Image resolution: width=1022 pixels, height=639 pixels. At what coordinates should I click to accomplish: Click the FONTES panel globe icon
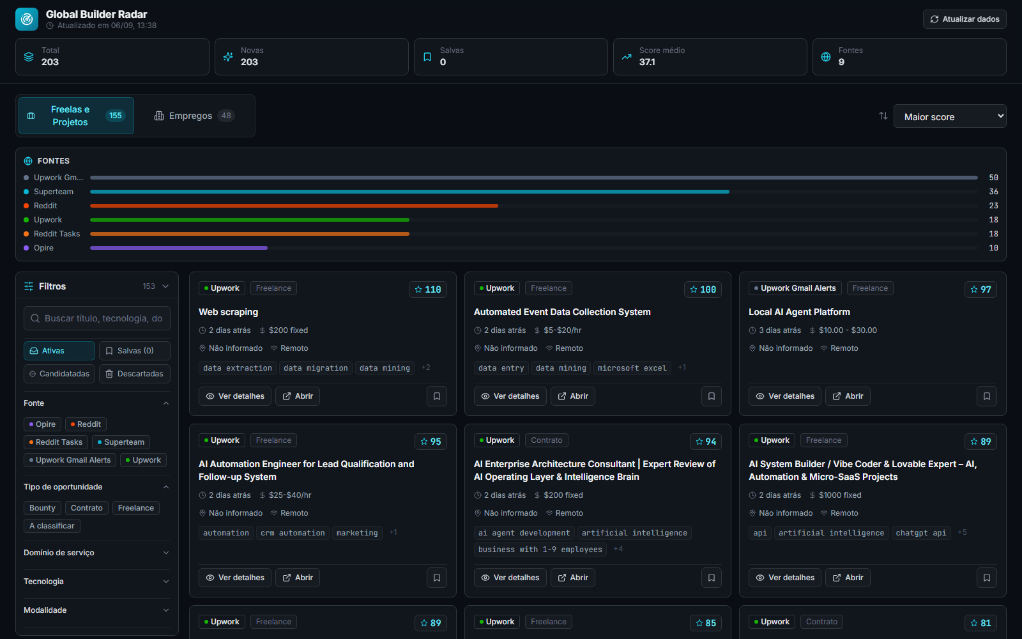(x=28, y=161)
